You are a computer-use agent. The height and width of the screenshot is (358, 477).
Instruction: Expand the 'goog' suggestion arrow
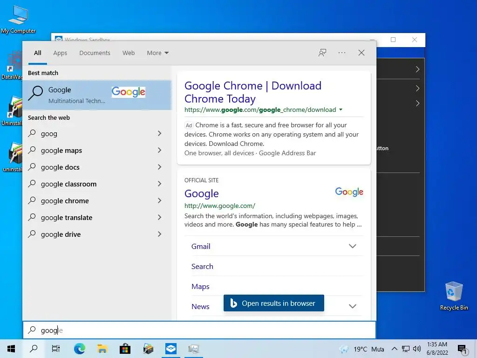tap(159, 133)
